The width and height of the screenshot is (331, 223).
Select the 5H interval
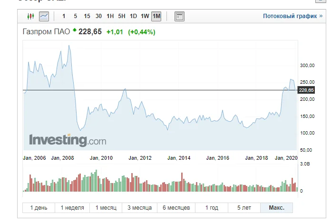tap(122, 16)
